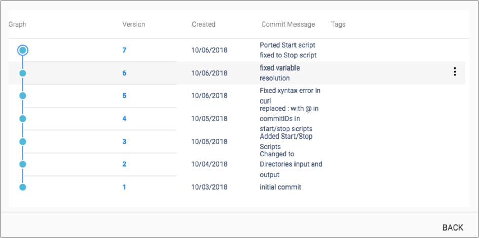The height and width of the screenshot is (238, 479).
Task: Click the Created column header
Action: tap(203, 24)
